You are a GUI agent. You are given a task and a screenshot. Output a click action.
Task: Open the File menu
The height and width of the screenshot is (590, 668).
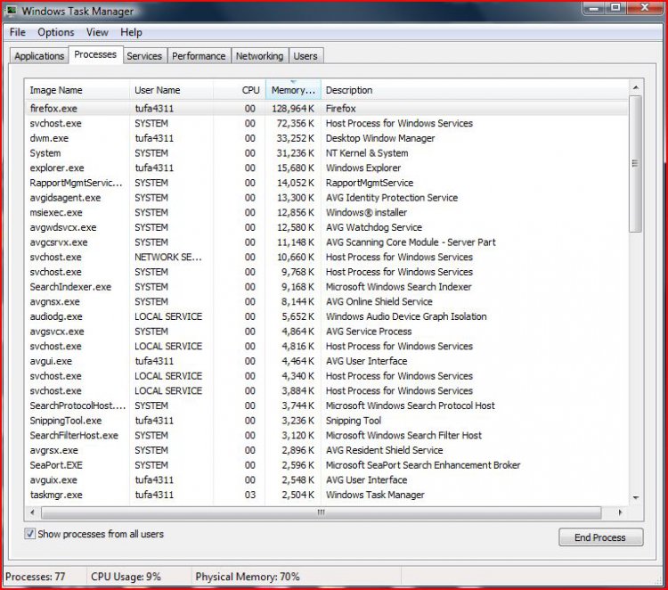point(18,32)
